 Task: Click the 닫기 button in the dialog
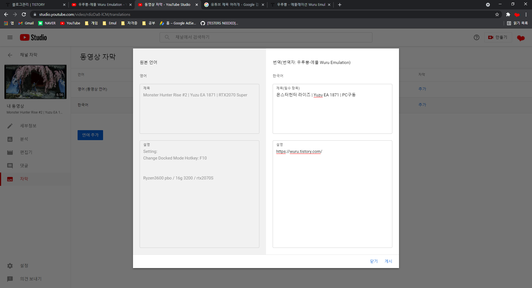click(374, 261)
